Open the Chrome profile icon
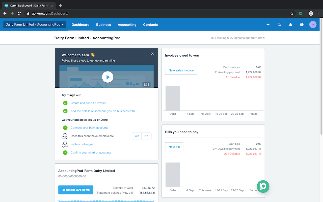Image resolution: width=323 pixels, height=202 pixels. [311, 13]
